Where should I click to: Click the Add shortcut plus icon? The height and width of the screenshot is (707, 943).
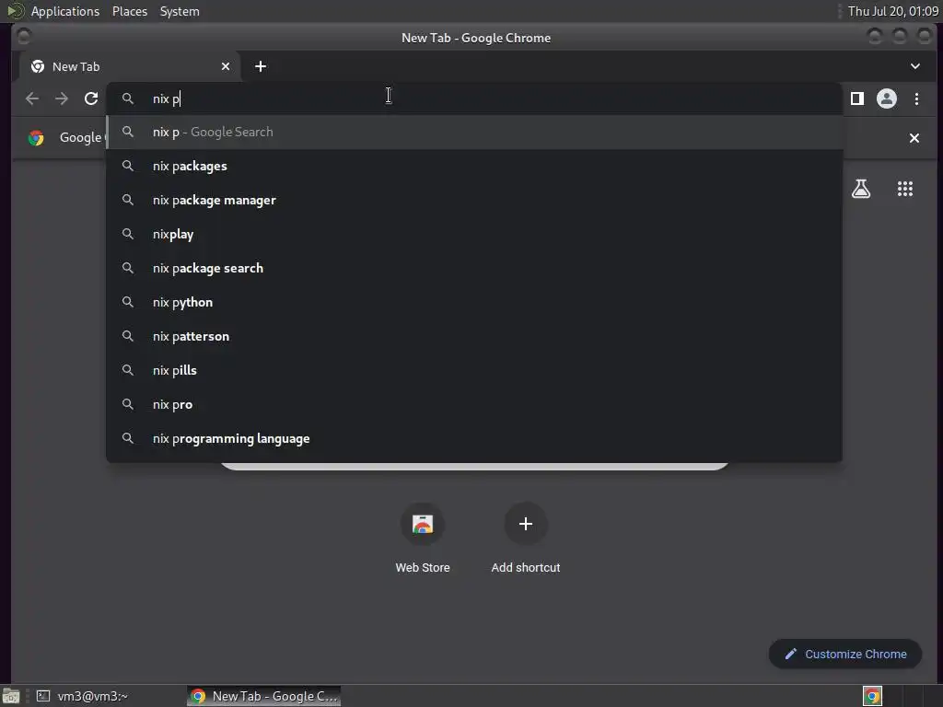[526, 524]
